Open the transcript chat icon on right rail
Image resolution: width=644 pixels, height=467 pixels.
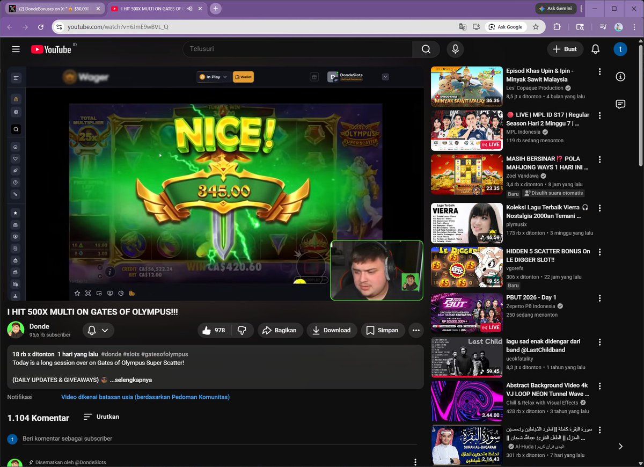[620, 104]
